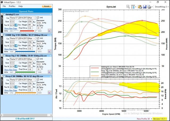Screen dimensions: 170x121
Task: Open the Gear dropdown for datalog12.csv
Action: click(12, 21)
